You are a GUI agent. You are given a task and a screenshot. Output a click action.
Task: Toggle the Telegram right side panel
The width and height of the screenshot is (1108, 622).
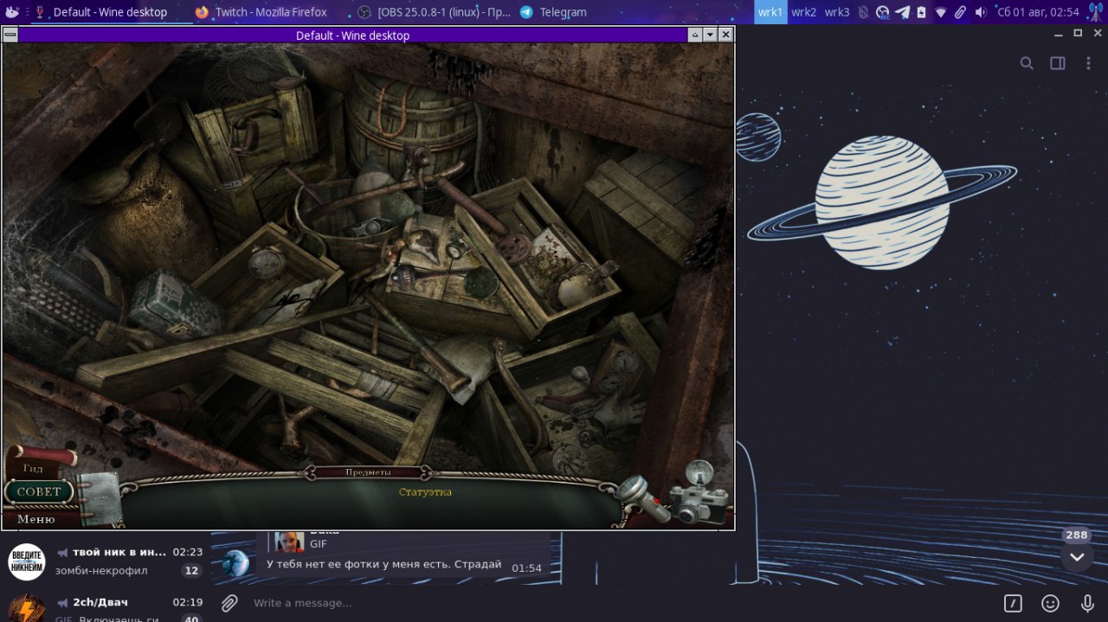[x=1057, y=63]
